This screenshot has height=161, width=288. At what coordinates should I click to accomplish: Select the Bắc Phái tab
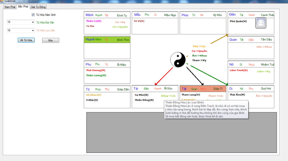23,7
